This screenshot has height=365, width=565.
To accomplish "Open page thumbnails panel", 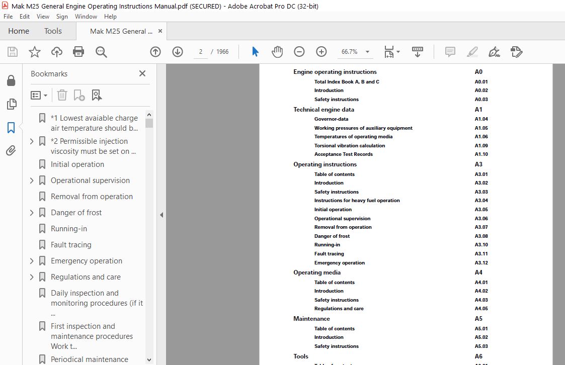I will coord(11,104).
